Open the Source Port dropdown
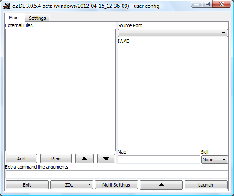The width and height of the screenshot is (234, 196). [x=173, y=33]
